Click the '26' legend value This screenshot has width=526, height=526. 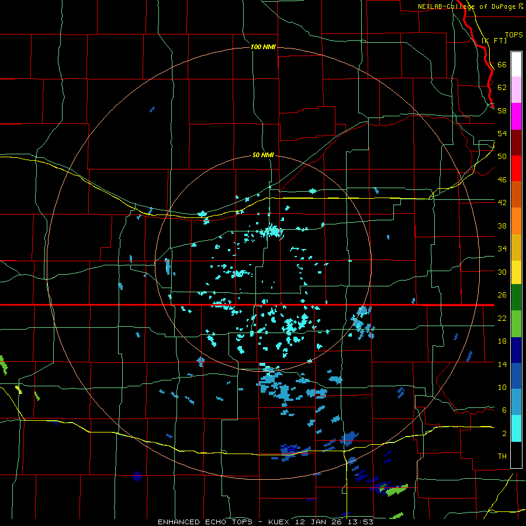coord(502,295)
